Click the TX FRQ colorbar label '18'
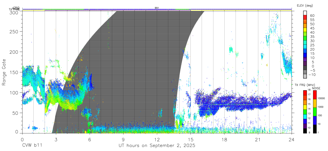The height and width of the screenshot is (151, 328). coord(309,90)
